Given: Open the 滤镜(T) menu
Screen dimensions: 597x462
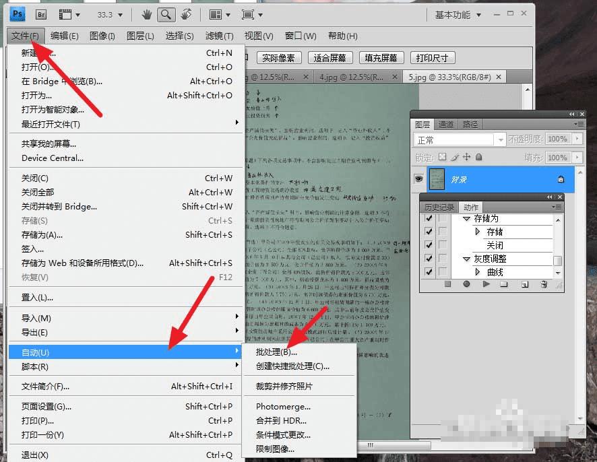Looking at the screenshot, I should tap(219, 36).
